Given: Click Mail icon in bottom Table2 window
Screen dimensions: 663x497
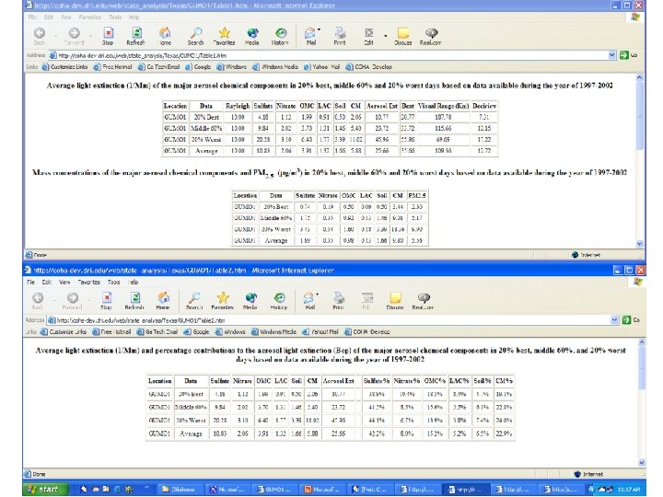Looking at the screenshot, I should (x=309, y=301).
